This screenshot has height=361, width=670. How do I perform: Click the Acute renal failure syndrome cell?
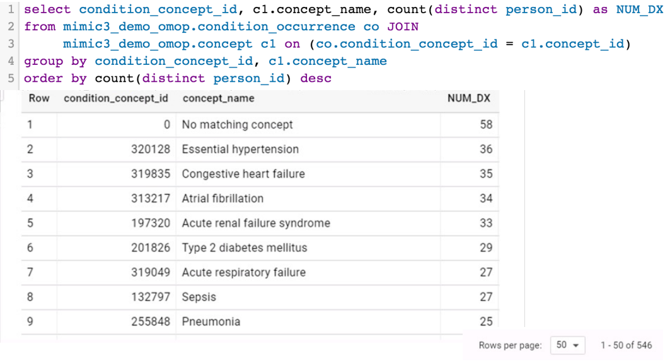256,223
